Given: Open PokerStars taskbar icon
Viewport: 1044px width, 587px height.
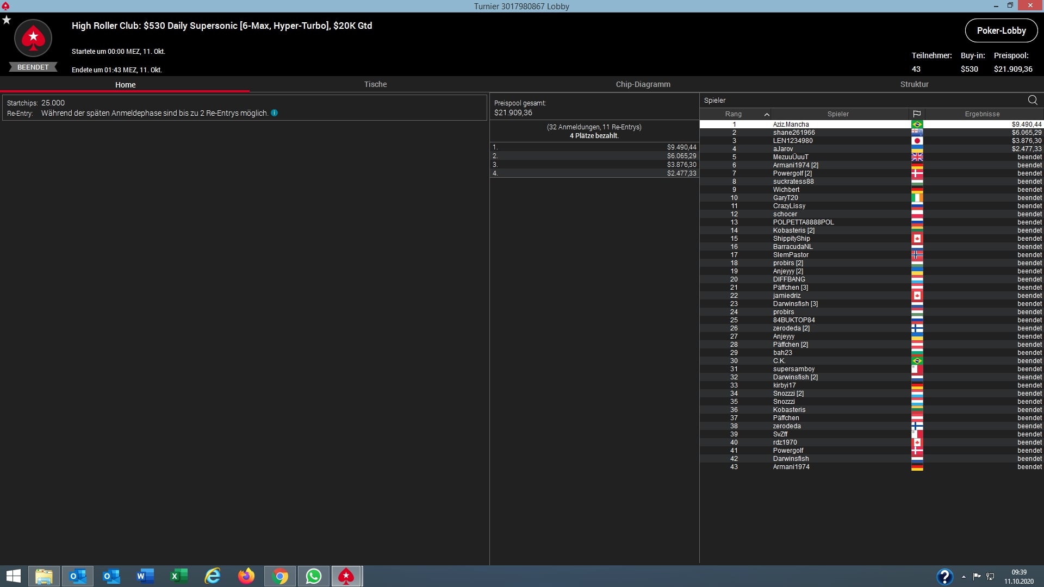Looking at the screenshot, I should (346, 576).
